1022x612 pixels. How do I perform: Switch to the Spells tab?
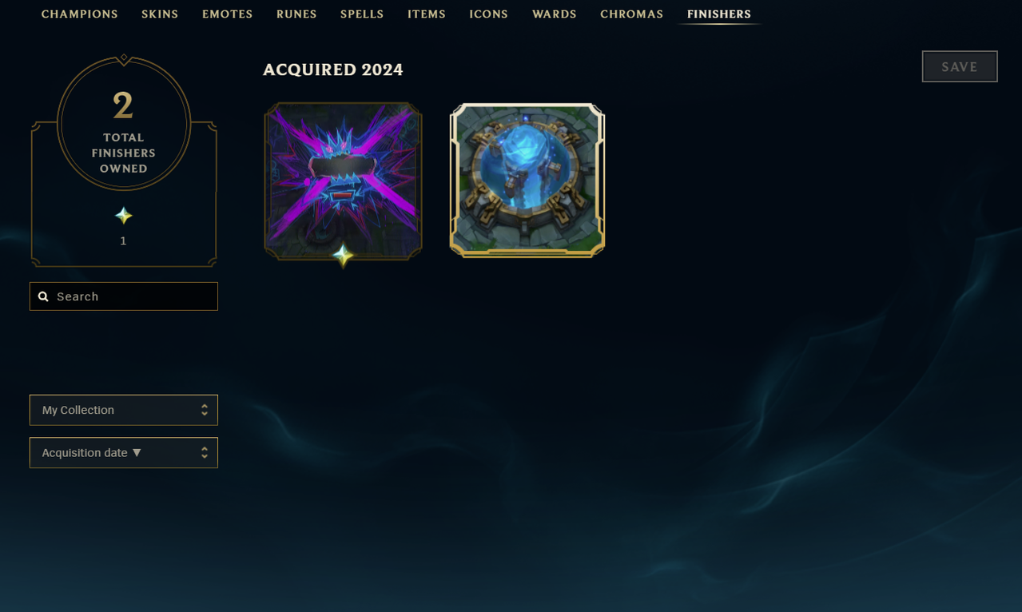coord(362,14)
